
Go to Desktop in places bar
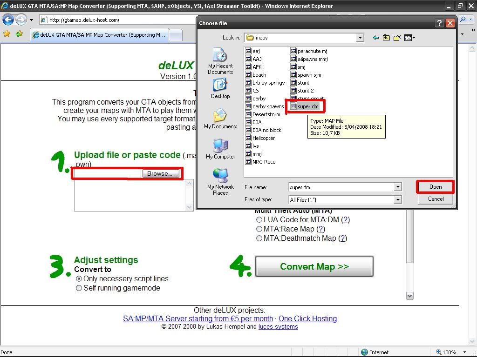220,88
